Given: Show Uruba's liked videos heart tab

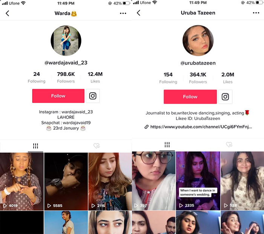Looking at the screenshot, I should (229, 144).
